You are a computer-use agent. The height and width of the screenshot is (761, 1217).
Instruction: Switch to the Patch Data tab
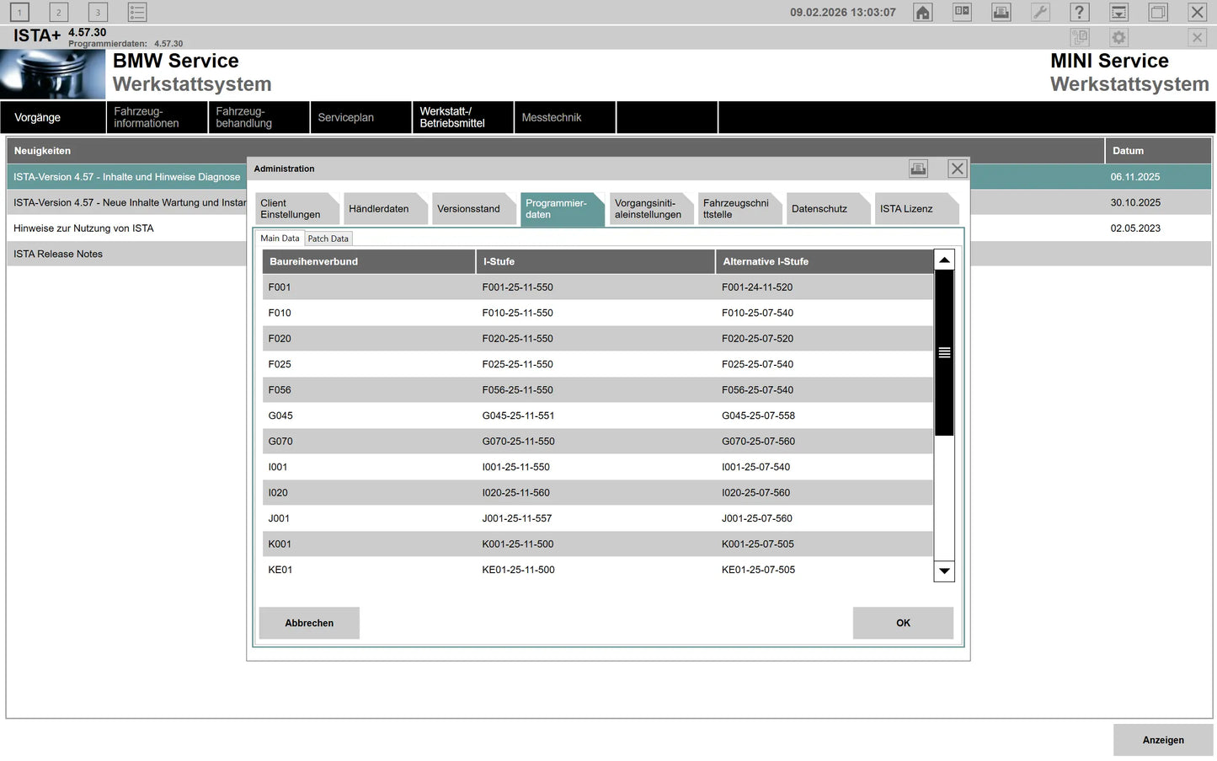328,238
